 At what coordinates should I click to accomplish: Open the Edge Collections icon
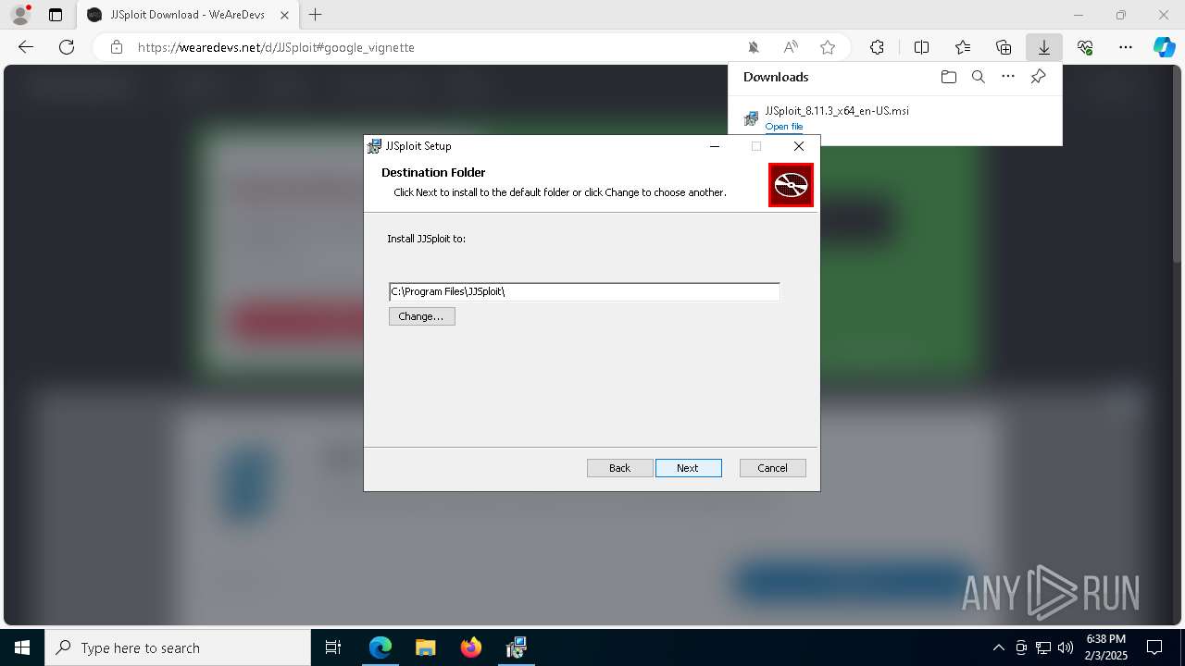coord(1004,47)
